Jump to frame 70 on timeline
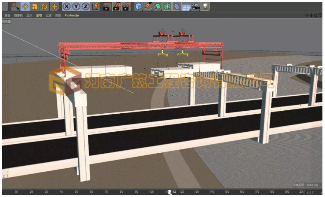Image resolution: width=325 pixels, height=197 pixels. (x=106, y=191)
